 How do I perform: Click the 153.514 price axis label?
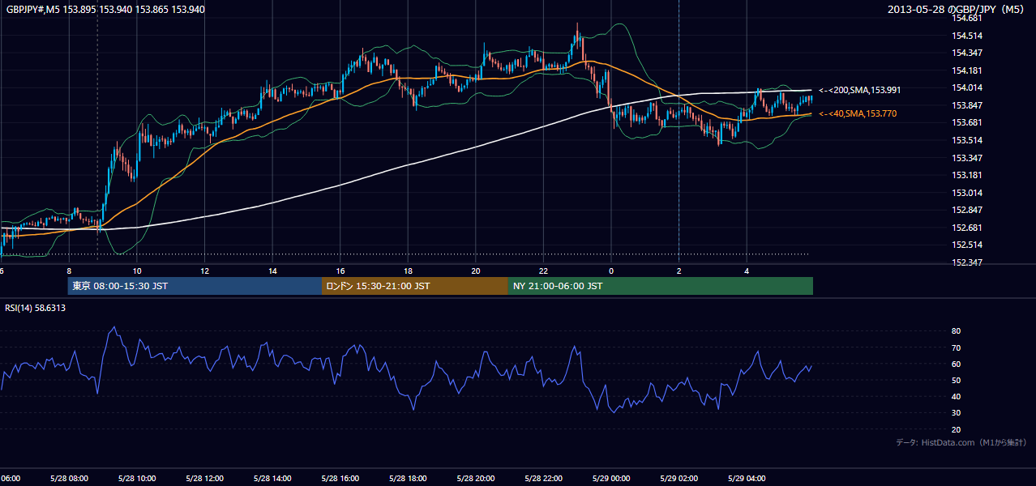click(x=967, y=140)
